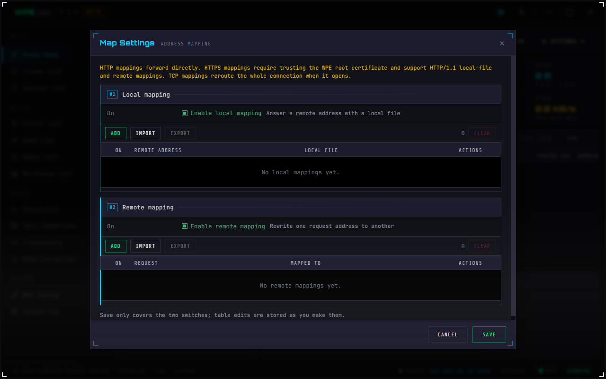The width and height of the screenshot is (606, 379).
Task: Export local mappings
Action: 180,133
